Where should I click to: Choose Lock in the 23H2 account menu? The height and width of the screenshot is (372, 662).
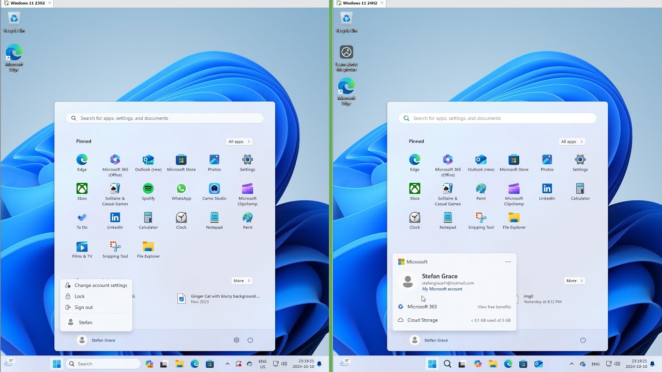(96, 296)
